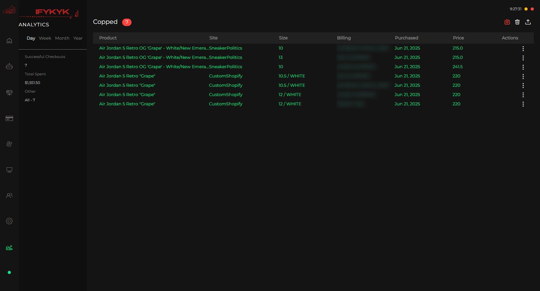The width and height of the screenshot is (540, 291).
Task: Click the circular icon below the card icon
Action: [9, 144]
